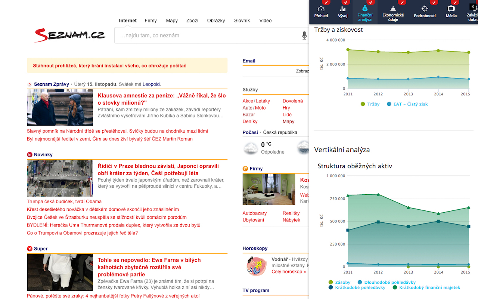This screenshot has height=299, width=478.
Task: Click the Prague street crater article thumbnail
Action: point(60,178)
